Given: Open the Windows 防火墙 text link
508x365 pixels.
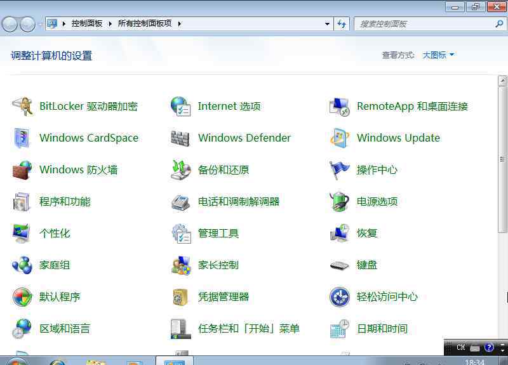Looking at the screenshot, I should [x=78, y=169].
